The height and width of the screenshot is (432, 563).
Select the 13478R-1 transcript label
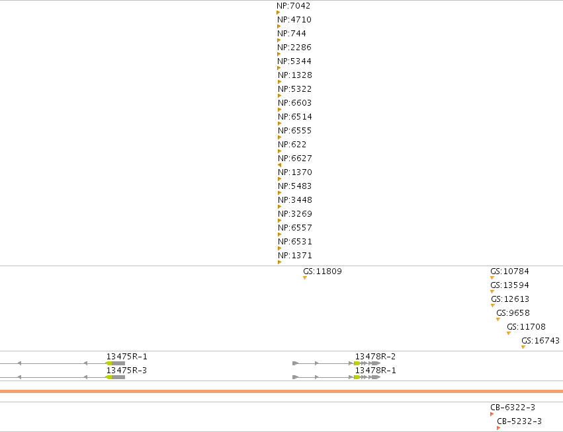click(x=375, y=371)
